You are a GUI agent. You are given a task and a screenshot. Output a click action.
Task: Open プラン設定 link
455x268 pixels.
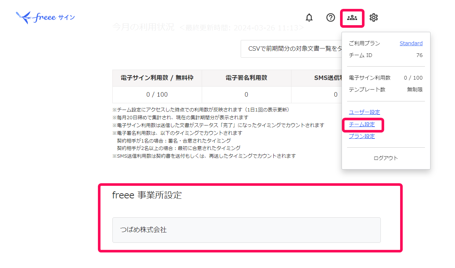362,136
